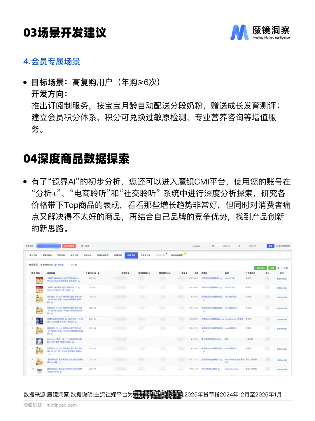This screenshot has height=421, width=315.
Task: Click 查看评论分析 for row 5
Action: point(282,320)
